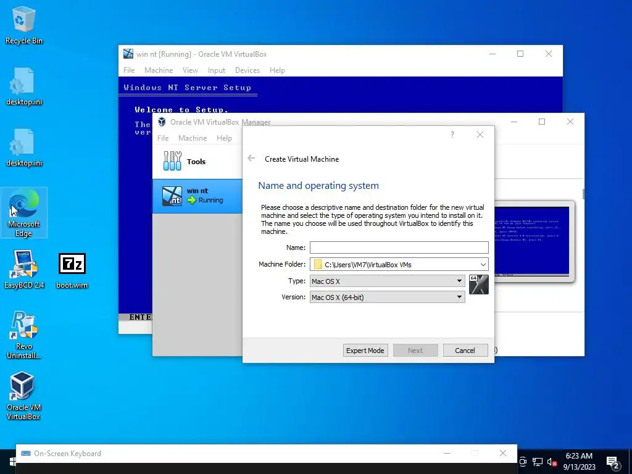Open the Version dropdown showing Mac OS X (64-bit)
The height and width of the screenshot is (474, 632).
(388, 297)
